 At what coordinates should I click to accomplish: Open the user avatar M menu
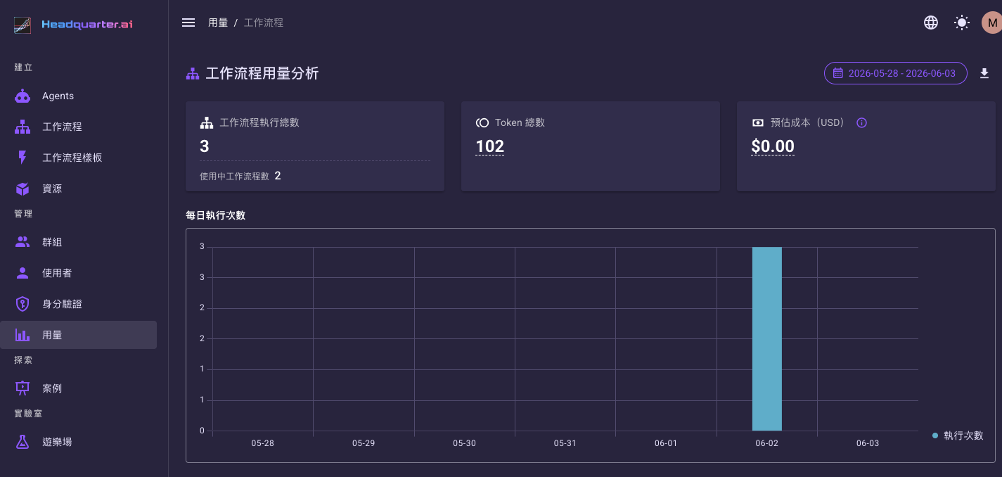[x=992, y=23]
